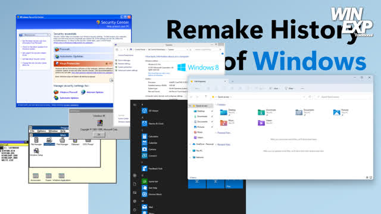Viewport: 381px width, 214px height.
Task: Click Start menu documents icon in rail
Action: point(135,184)
